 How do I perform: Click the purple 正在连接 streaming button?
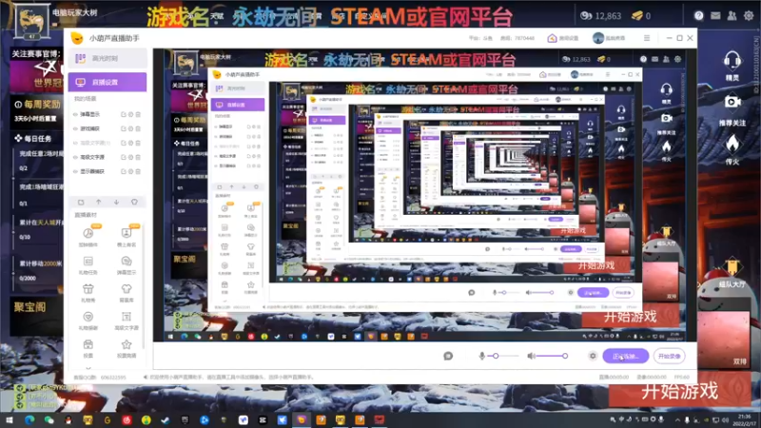click(626, 356)
